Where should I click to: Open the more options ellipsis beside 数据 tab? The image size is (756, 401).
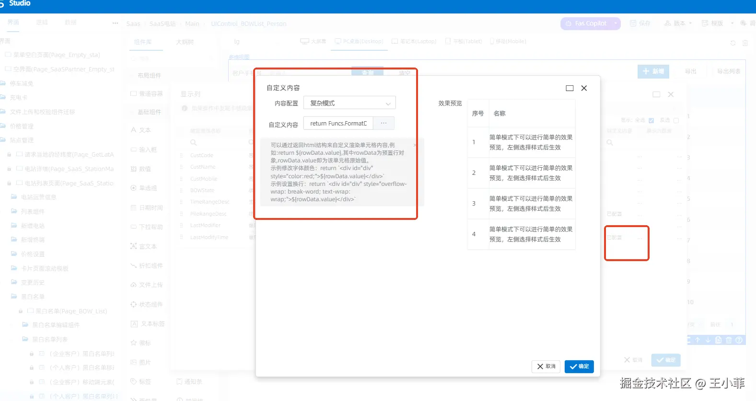(x=115, y=23)
